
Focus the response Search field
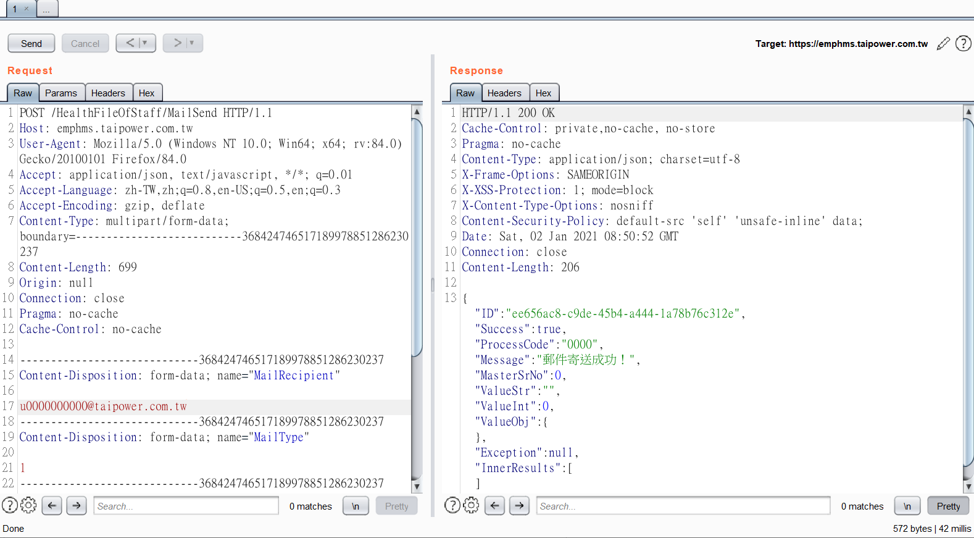point(683,506)
